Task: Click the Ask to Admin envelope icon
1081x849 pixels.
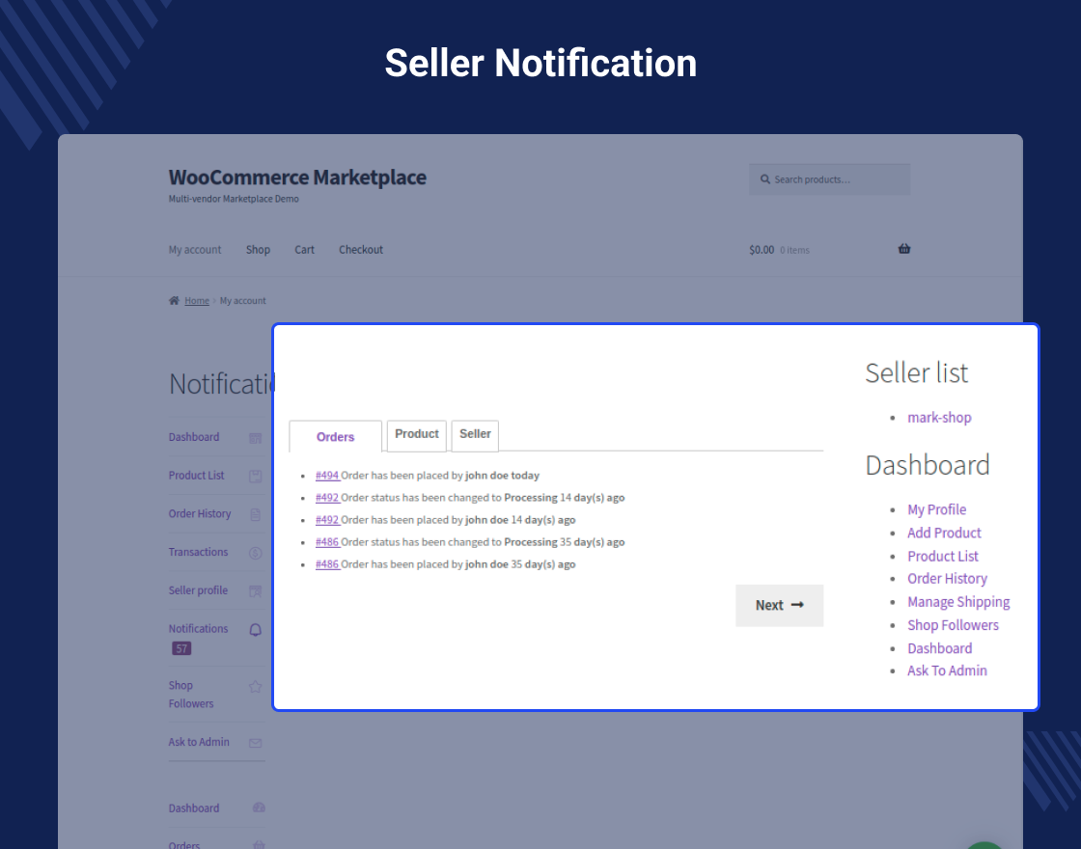Action: (255, 742)
